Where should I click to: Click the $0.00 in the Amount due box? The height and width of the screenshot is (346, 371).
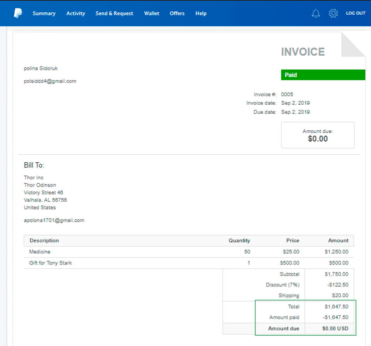tap(318, 139)
